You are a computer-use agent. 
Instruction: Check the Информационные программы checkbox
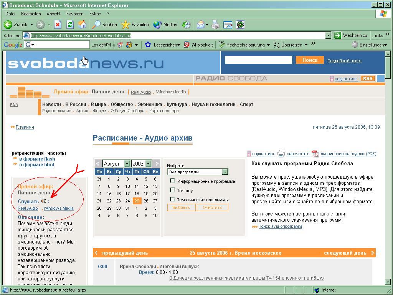pyautogui.click(x=172, y=181)
